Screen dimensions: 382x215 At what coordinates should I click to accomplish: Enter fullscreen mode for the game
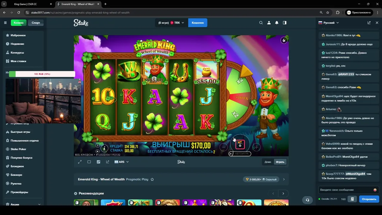click(80, 162)
